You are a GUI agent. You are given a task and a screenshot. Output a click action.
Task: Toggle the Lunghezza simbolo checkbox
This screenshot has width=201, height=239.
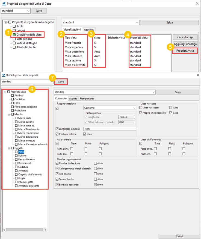pyautogui.click(x=57, y=129)
